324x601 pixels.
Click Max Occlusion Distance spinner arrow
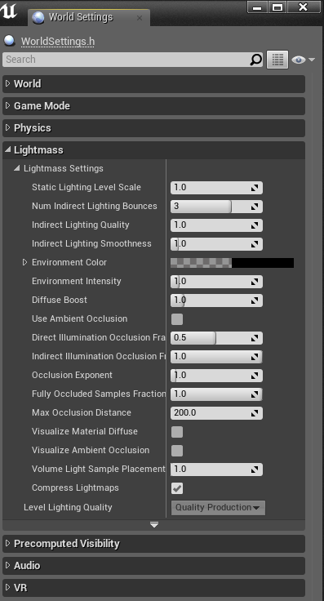(255, 413)
